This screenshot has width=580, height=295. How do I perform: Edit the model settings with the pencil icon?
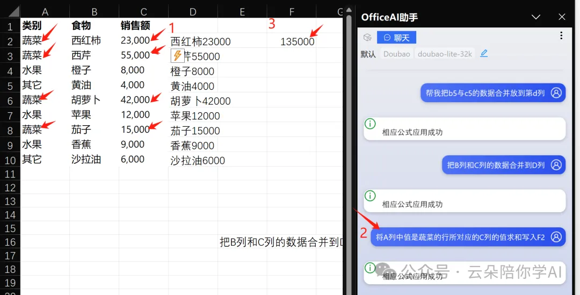pyautogui.click(x=484, y=53)
